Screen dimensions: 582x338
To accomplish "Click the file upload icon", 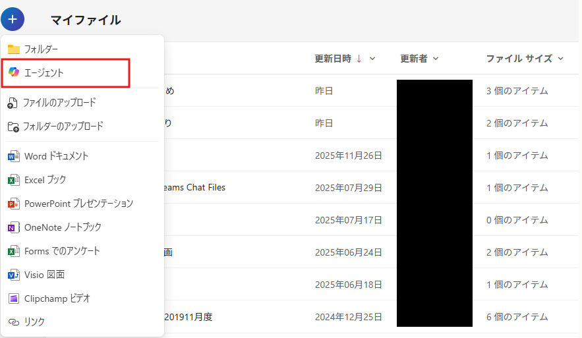I will 13,103.
